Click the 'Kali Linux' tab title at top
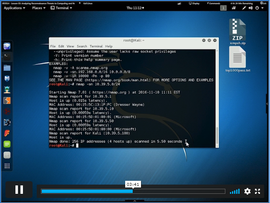The width and height of the screenshot is (270, 203). (x=88, y=3)
